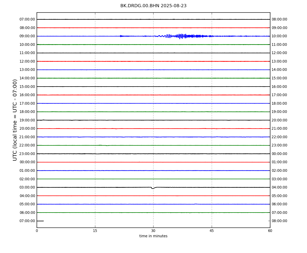The height and width of the screenshot is (253, 307).
Task: Click the downward dip on the black 03:00:00 trace
Action: pos(153,188)
